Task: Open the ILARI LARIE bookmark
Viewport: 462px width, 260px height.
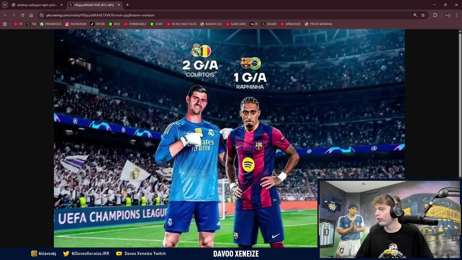Action: coord(236,24)
